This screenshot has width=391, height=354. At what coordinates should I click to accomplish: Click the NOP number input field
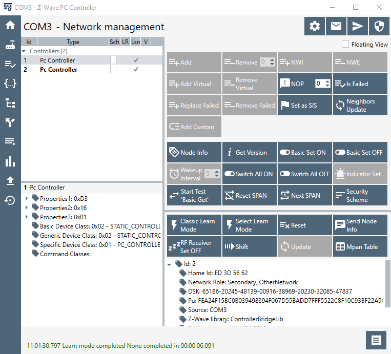point(320,84)
